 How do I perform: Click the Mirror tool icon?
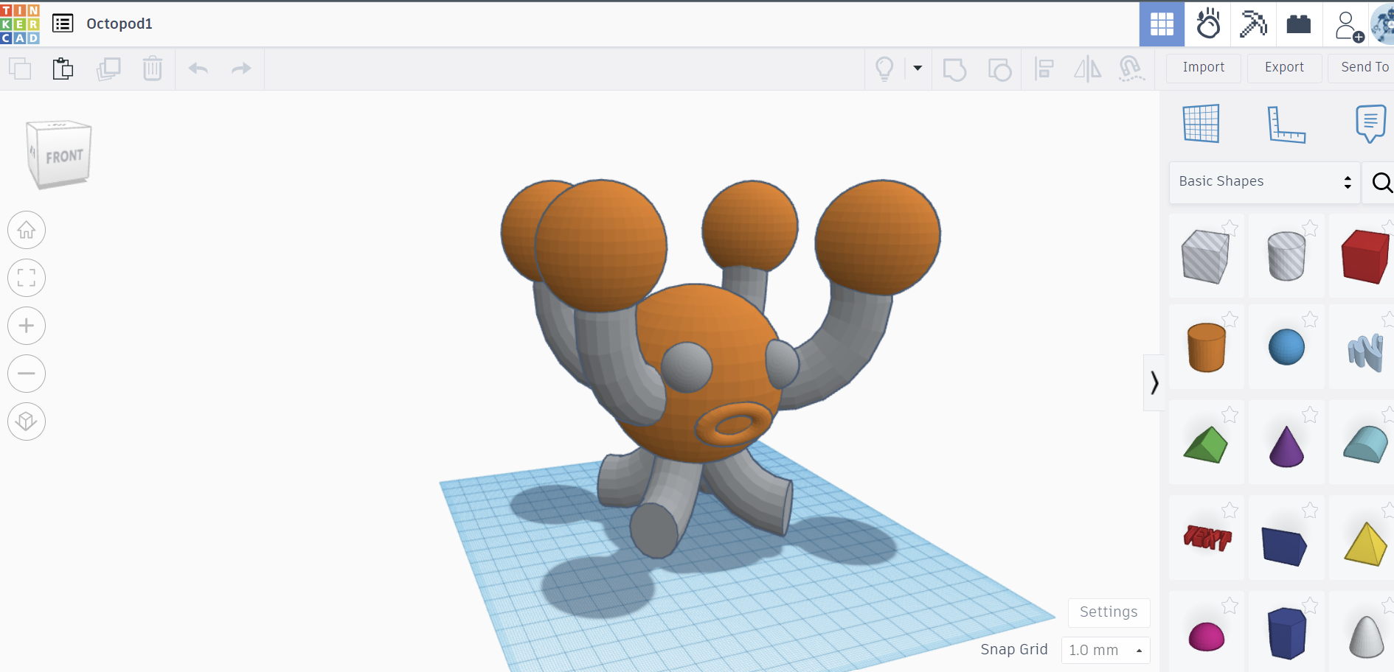1087,69
